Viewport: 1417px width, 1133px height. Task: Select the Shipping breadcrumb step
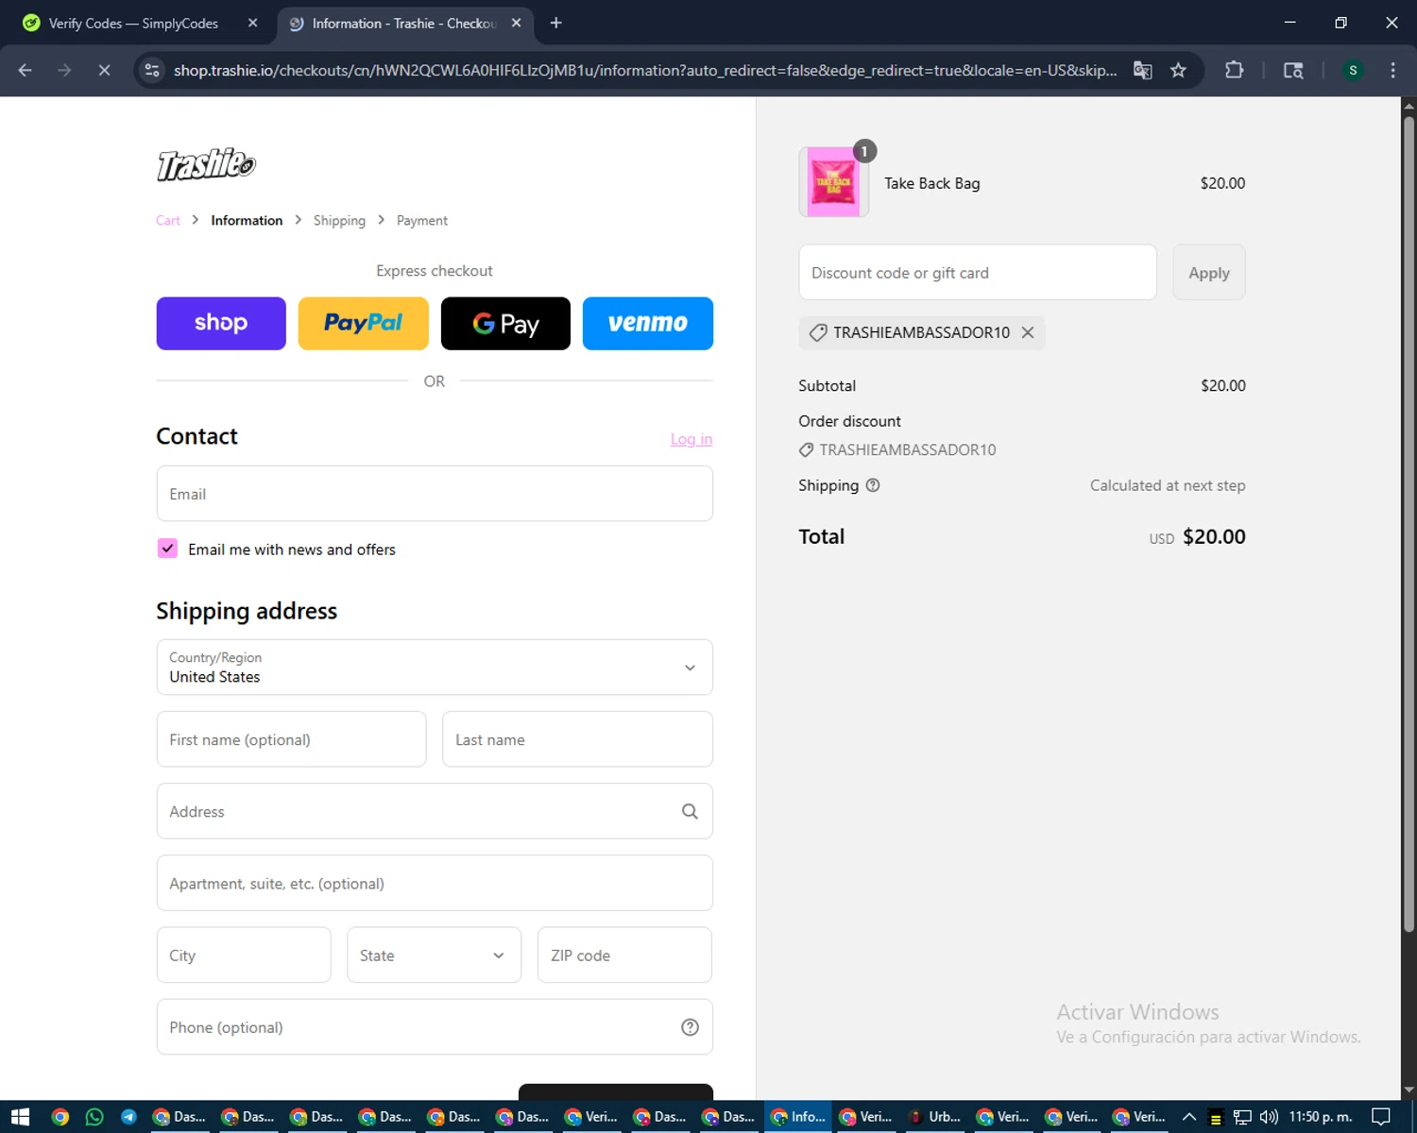[x=339, y=220]
